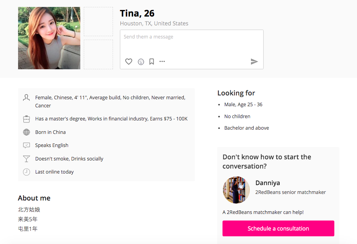Select the second empty photo placeholder

[x=98, y=54]
